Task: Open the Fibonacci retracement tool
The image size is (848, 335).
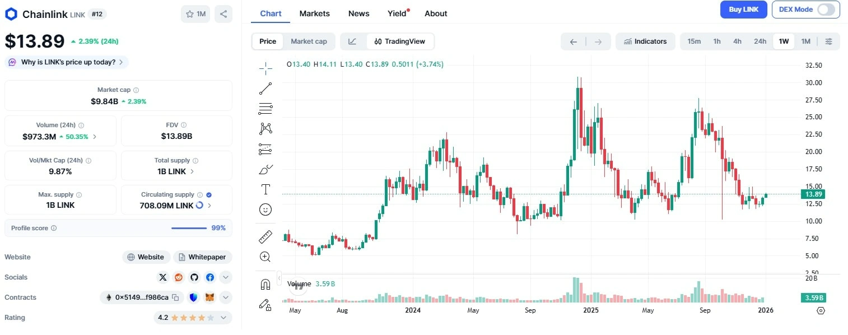Action: point(265,109)
